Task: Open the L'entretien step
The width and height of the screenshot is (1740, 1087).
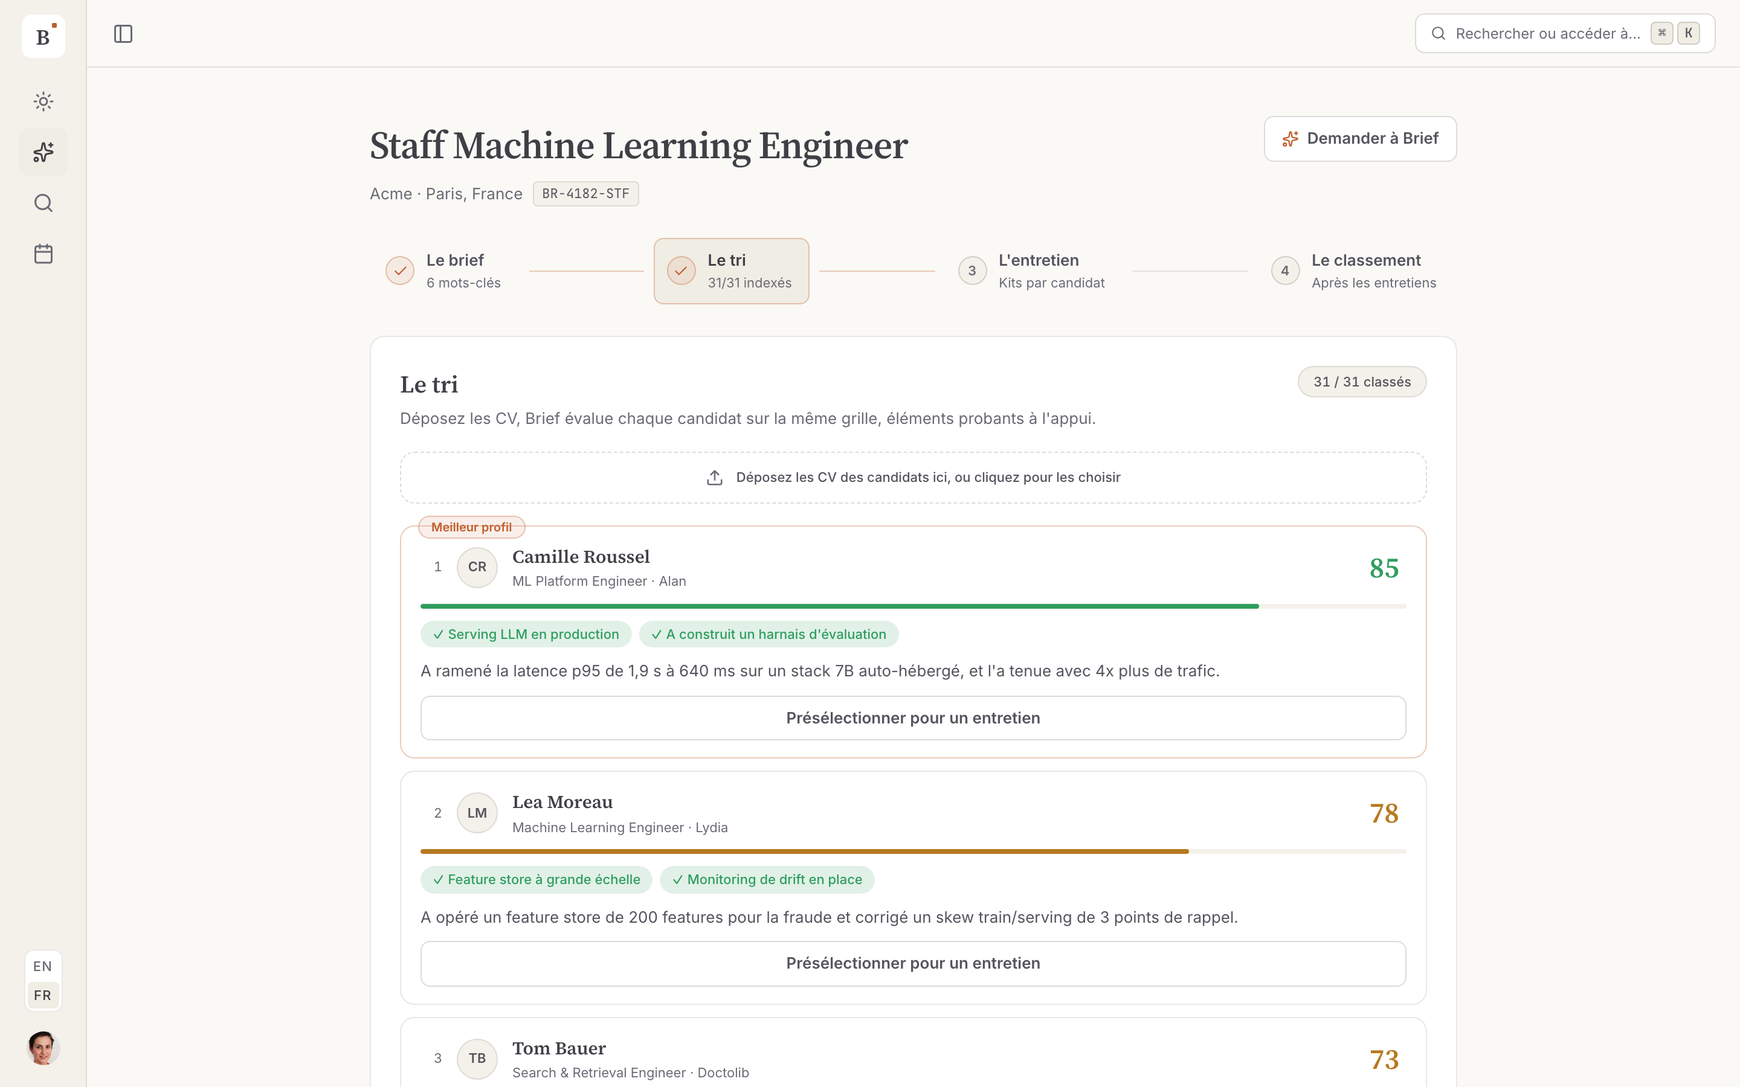Action: (x=1032, y=271)
